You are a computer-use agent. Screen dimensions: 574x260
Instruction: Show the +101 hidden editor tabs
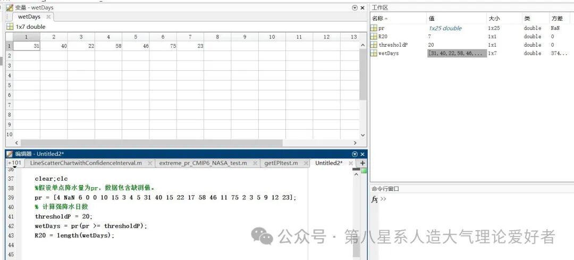coord(14,163)
